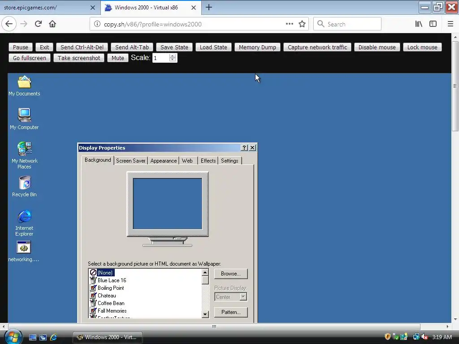Click the Load State button
This screenshot has height=344, width=459.
tap(213, 47)
